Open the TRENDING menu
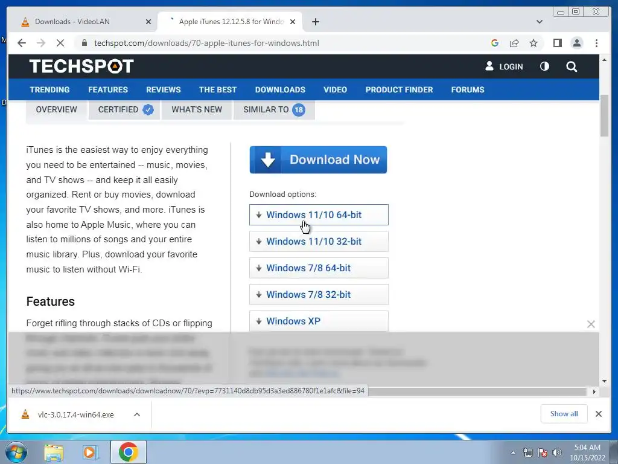Screen dimensions: 618x464 49,89
